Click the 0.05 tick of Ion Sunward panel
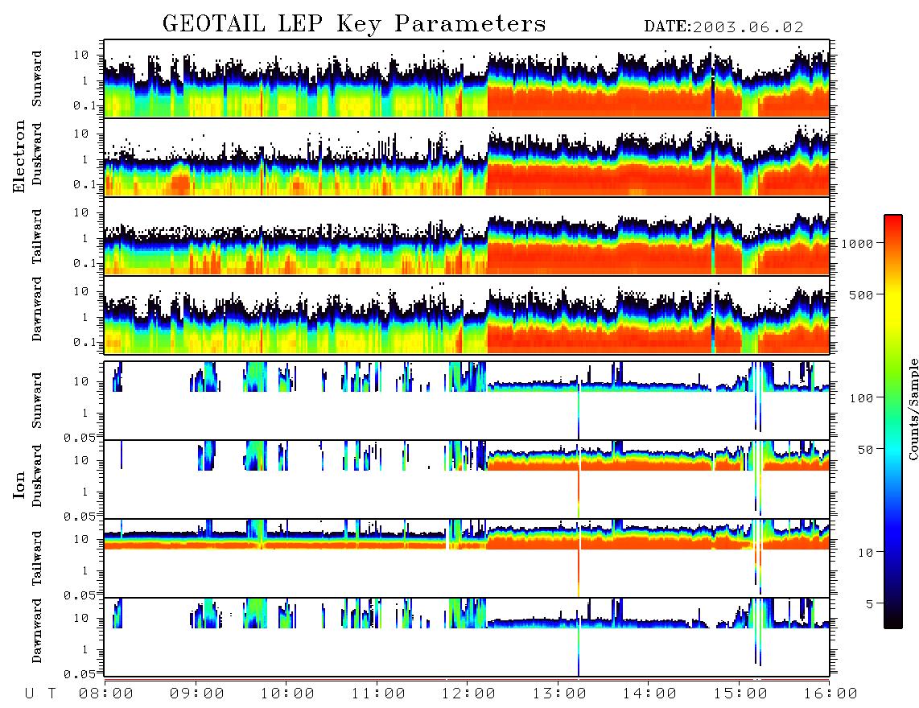This screenshot has height=708, width=919. click(80, 437)
